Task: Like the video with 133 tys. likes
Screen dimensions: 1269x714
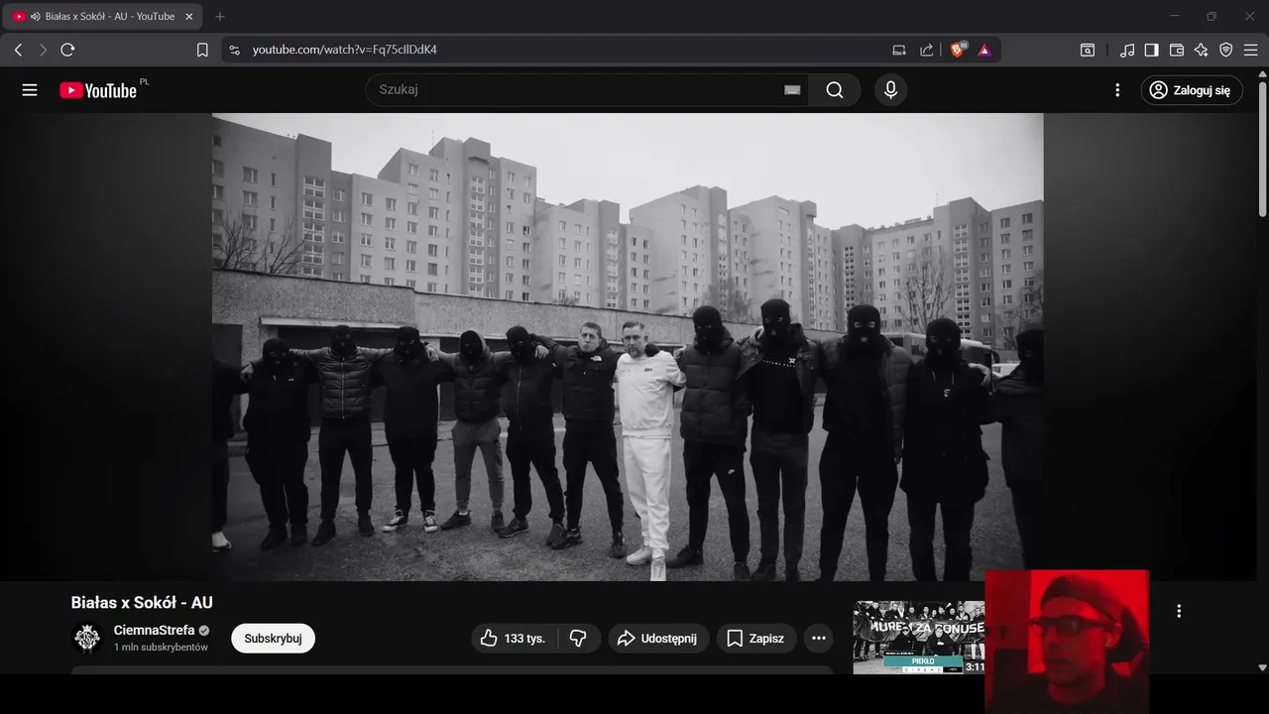Action: 514,639
